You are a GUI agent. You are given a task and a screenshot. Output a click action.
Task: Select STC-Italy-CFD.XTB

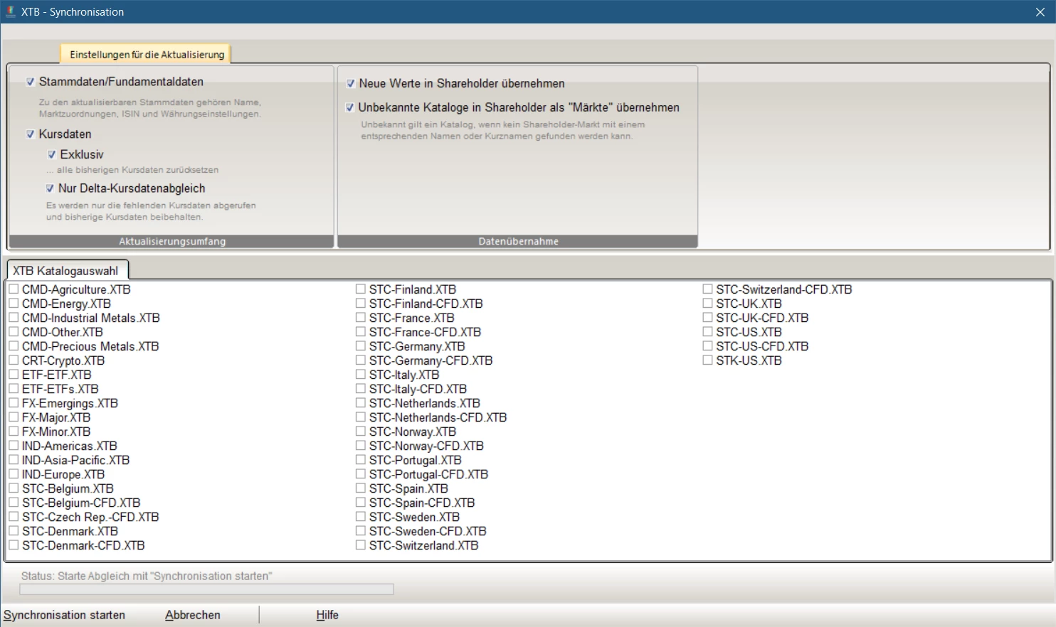tap(361, 389)
